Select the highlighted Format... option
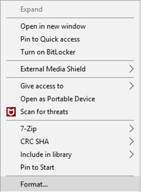 70,184
